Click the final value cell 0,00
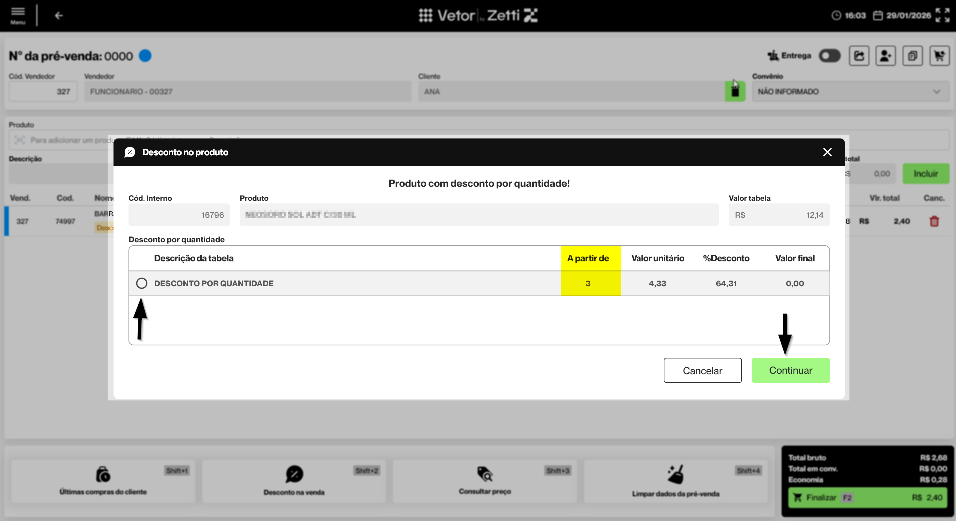 pyautogui.click(x=795, y=283)
